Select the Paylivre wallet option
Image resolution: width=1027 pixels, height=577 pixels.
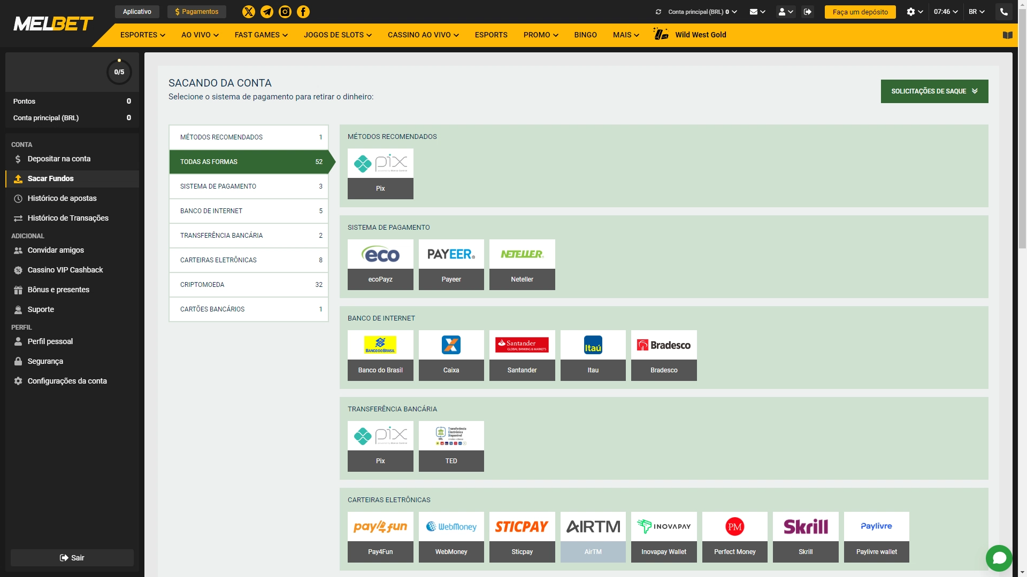coord(877,537)
